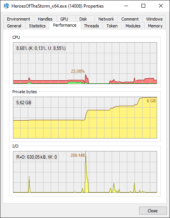Switch to the Threads tab

(91, 26)
